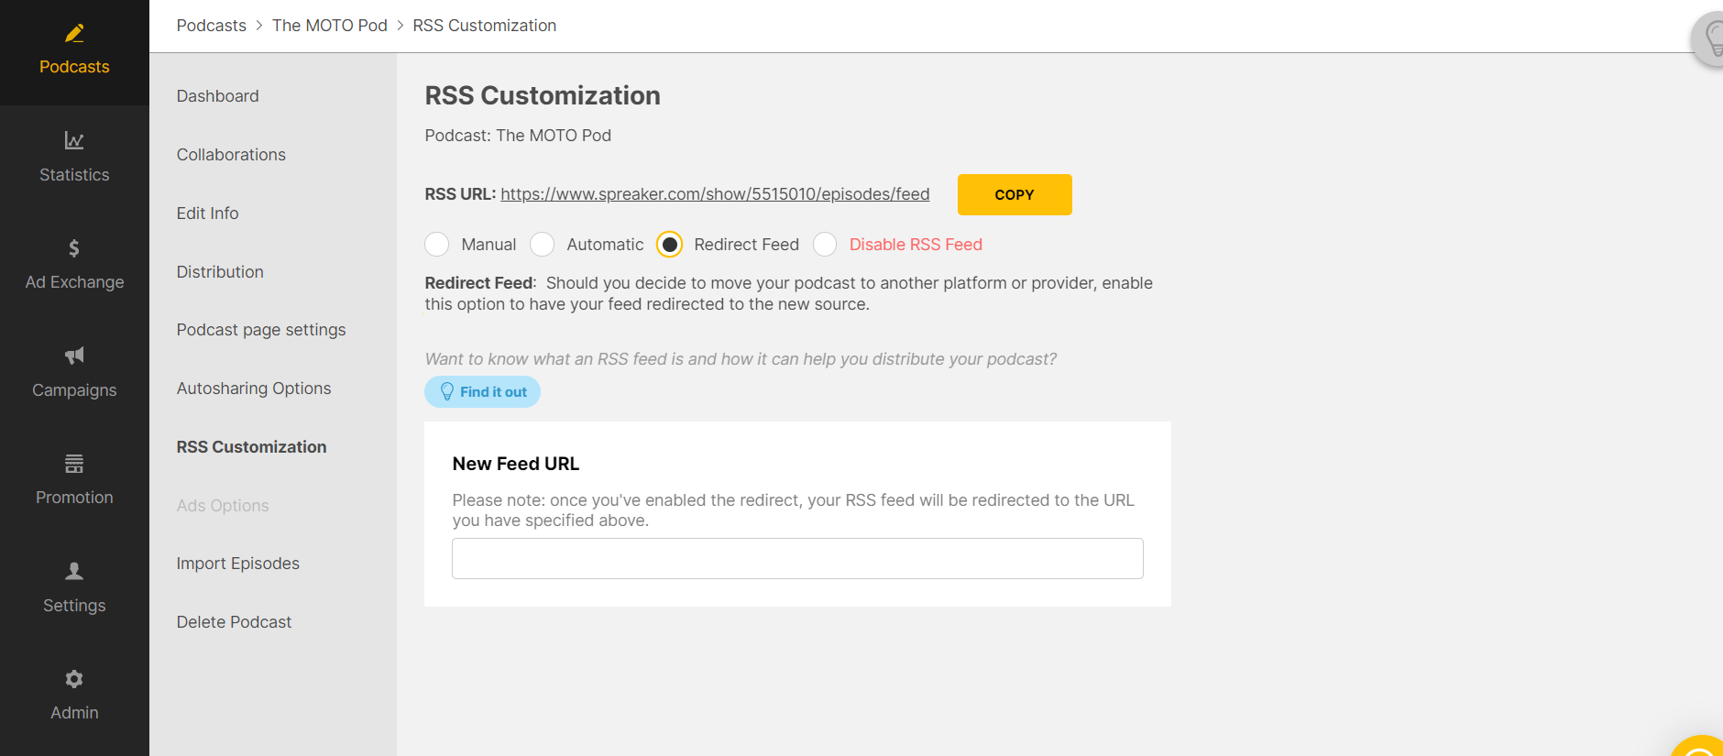Choose the Redirect Feed radio button
1723x756 pixels.
670,245
